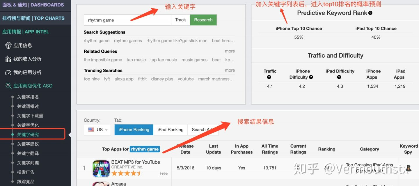This screenshot has height=186, width=419.
Task: Click Release Date column header
Action: pyautogui.click(x=185, y=149)
